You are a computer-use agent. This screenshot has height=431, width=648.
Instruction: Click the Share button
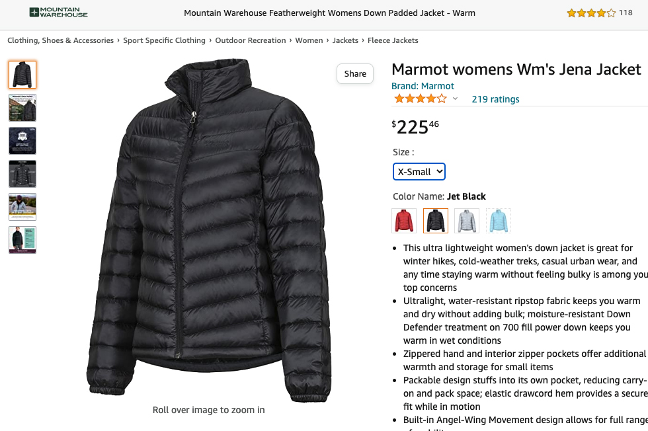pyautogui.click(x=354, y=73)
